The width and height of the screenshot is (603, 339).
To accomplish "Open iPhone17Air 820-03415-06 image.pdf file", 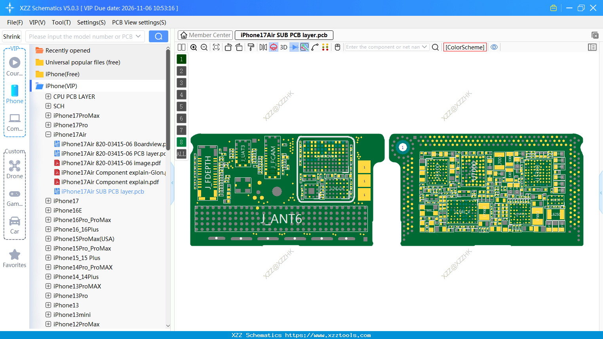I will pos(111,163).
